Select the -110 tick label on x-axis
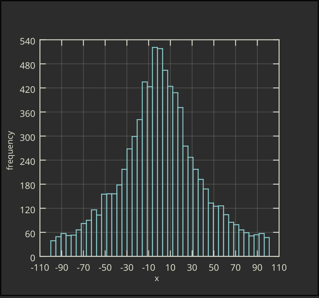The height and width of the screenshot is (298, 319). (x=39, y=267)
